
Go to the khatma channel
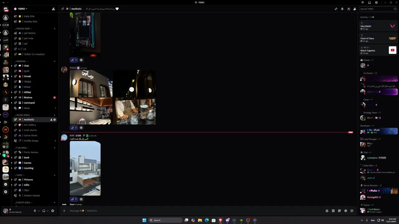pos(35,97)
